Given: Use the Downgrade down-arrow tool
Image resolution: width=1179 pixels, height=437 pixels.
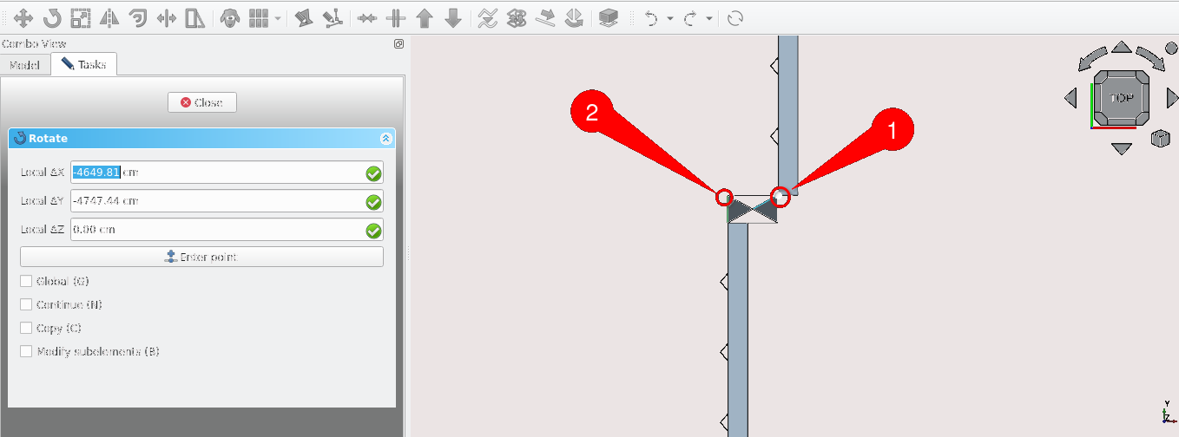Looking at the screenshot, I should point(452,17).
